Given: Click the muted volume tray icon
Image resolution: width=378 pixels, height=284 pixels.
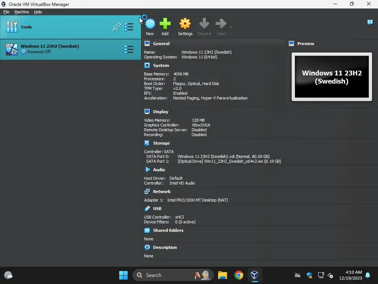Looking at the screenshot, I should (x=330, y=275).
